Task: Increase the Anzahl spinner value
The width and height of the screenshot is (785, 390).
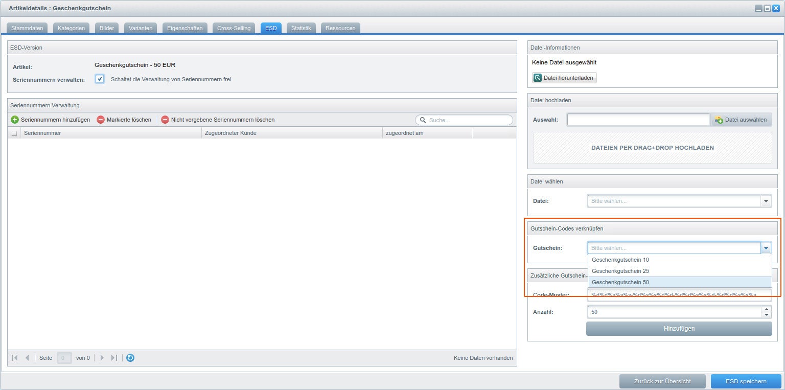Action: (x=766, y=309)
